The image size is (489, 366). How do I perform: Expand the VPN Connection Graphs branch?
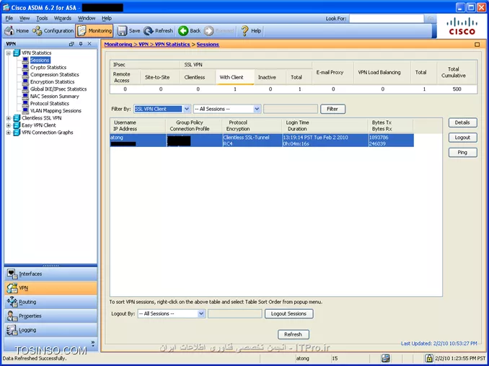pos(9,133)
